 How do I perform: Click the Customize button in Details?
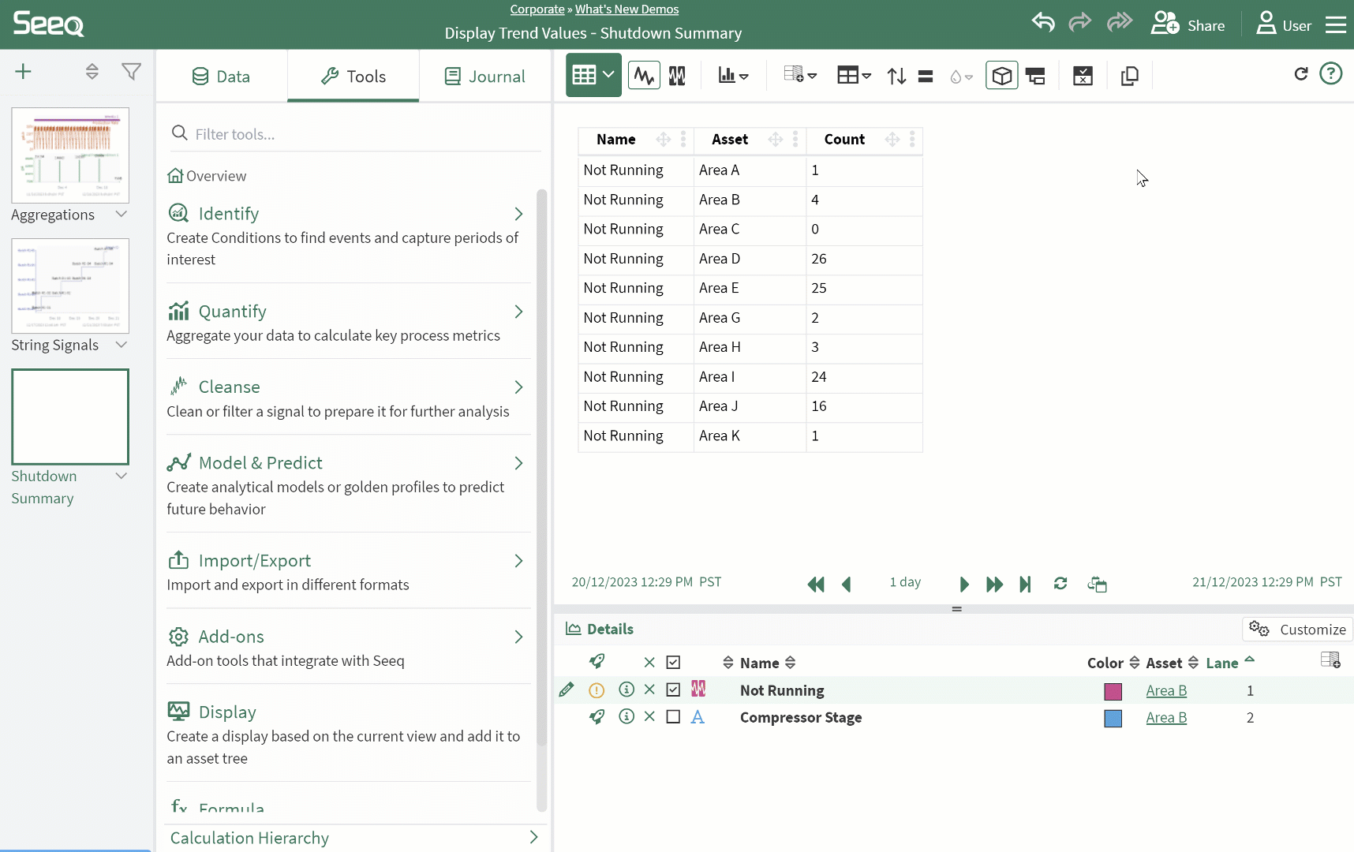coord(1297,630)
